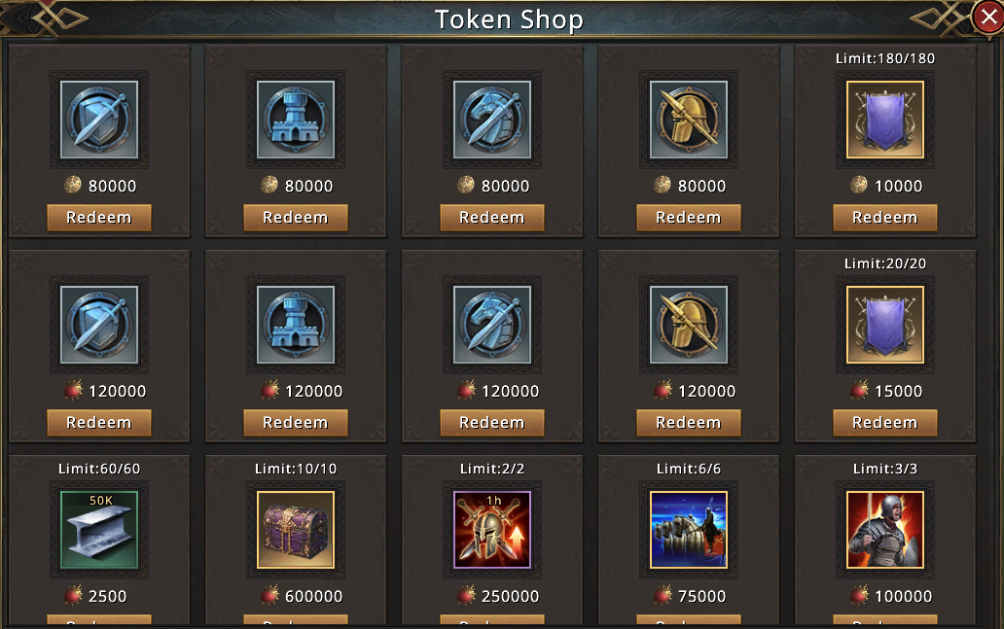Redeem the 80000 shield and sword badge
The height and width of the screenshot is (629, 1004).
click(99, 218)
